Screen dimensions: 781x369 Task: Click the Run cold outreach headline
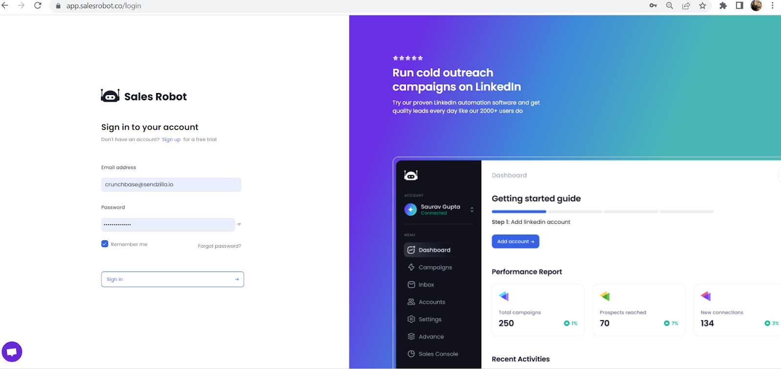[x=456, y=79]
